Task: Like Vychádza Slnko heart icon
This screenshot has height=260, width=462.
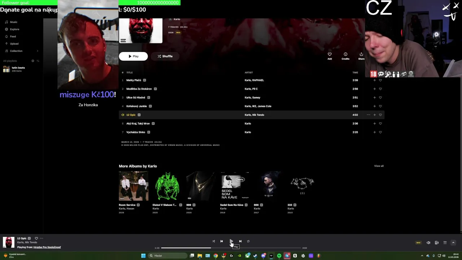Action: [x=380, y=132]
